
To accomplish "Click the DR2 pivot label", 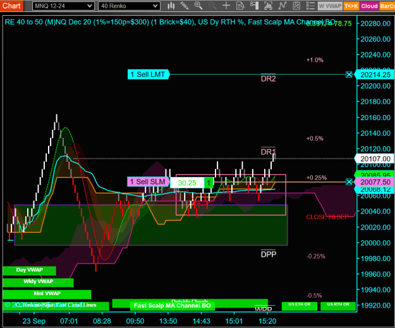I will [269, 79].
